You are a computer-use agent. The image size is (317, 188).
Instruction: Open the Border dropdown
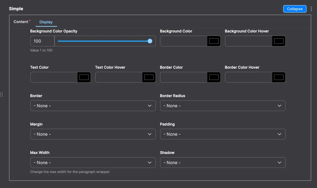point(93,106)
